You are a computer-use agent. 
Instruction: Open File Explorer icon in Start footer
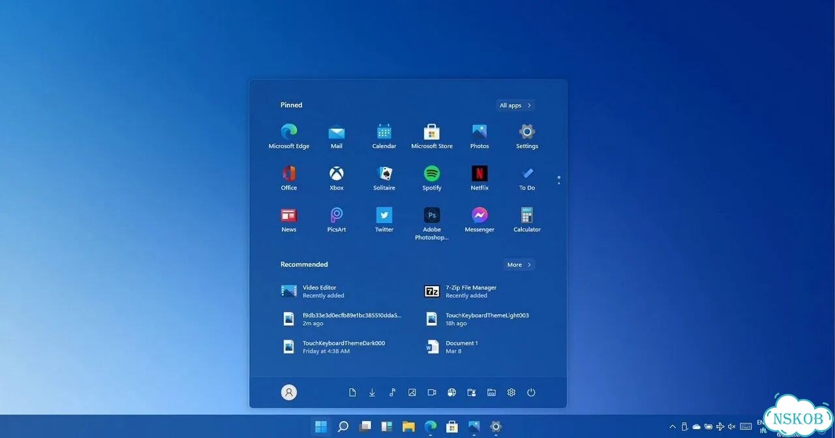(x=491, y=392)
